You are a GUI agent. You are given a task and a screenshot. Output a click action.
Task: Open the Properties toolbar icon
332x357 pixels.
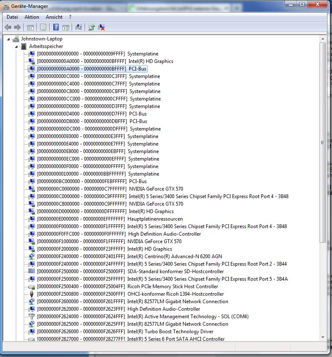tap(43, 28)
